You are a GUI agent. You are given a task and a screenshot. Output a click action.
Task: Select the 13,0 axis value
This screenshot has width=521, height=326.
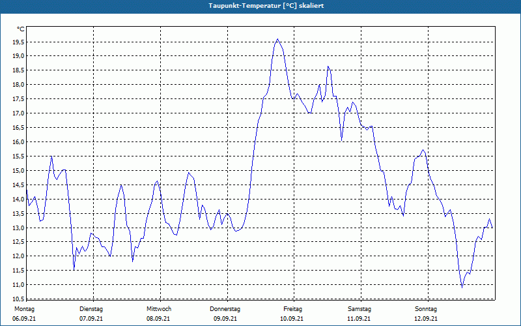(x=19, y=228)
